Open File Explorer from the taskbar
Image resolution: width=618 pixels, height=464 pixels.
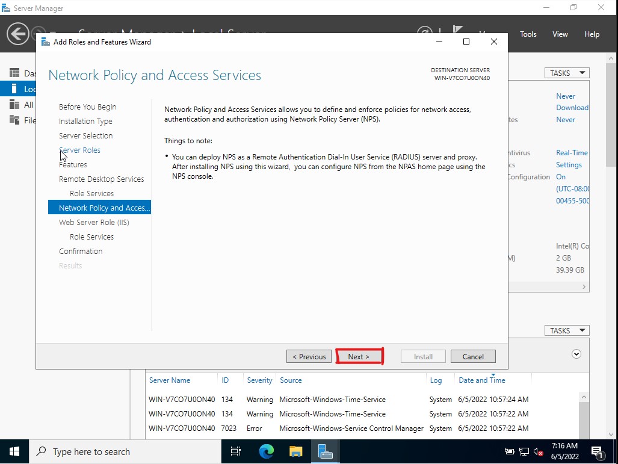click(295, 451)
